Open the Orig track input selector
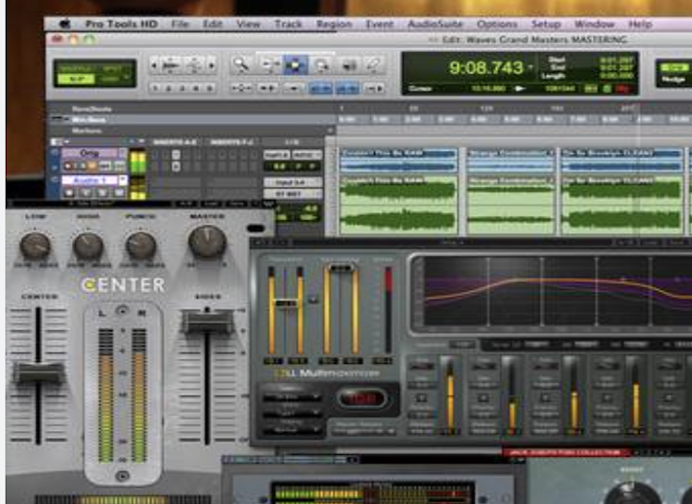This screenshot has width=692, height=504. (x=276, y=155)
